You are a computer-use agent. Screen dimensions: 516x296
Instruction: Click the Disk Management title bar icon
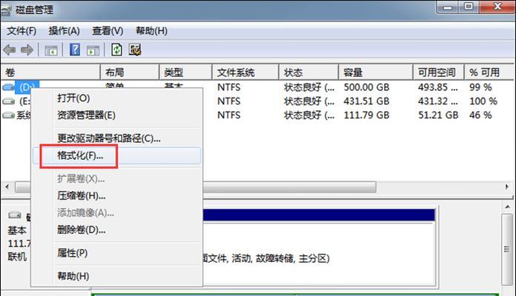pos(6,11)
